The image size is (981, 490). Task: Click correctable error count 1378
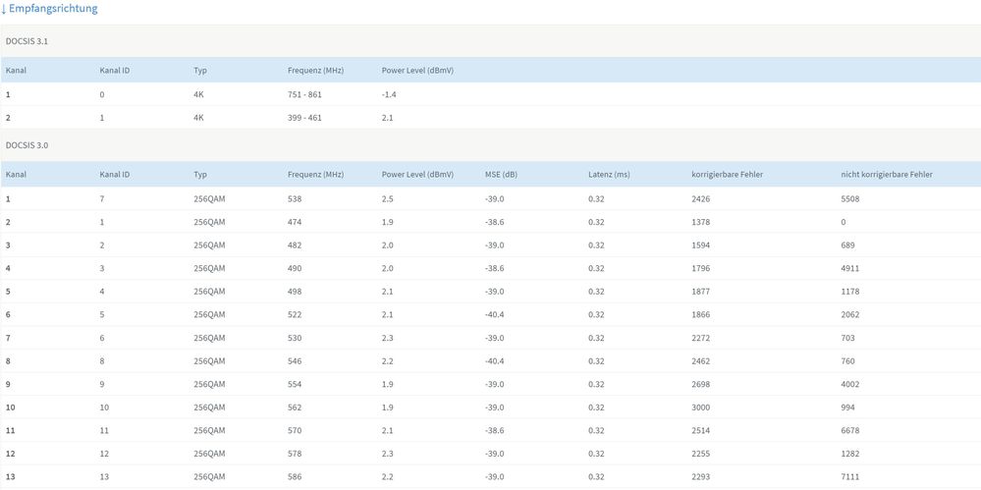point(701,222)
